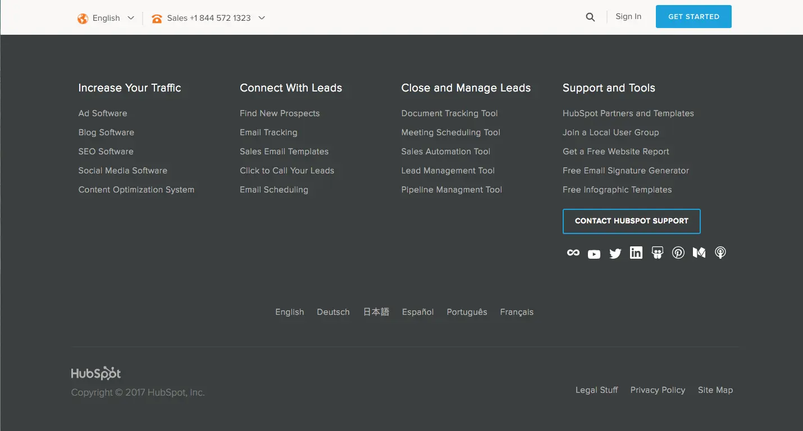Open the Sales Automation Tool link

pos(446,152)
